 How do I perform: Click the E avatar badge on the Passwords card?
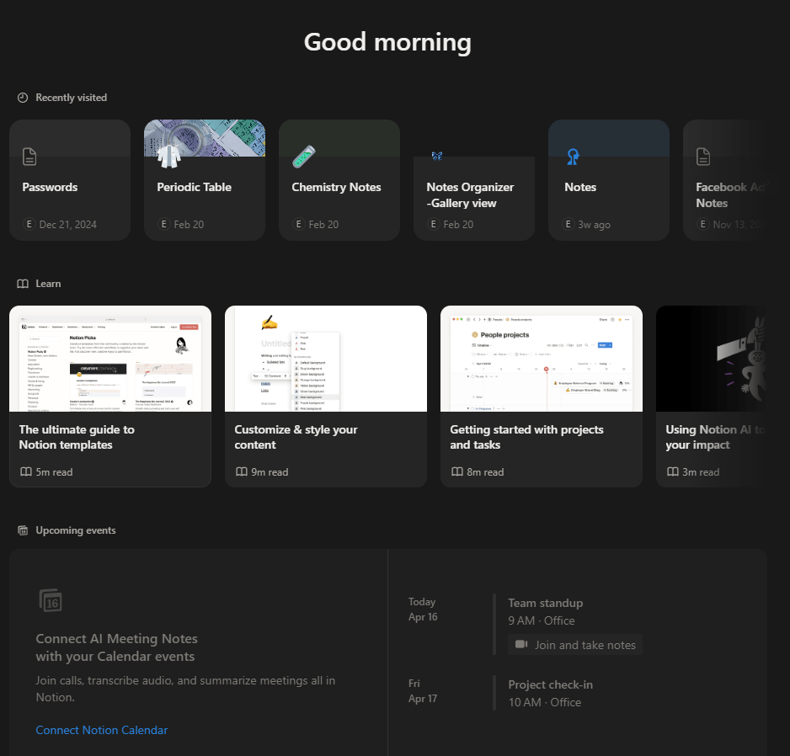pyautogui.click(x=28, y=225)
